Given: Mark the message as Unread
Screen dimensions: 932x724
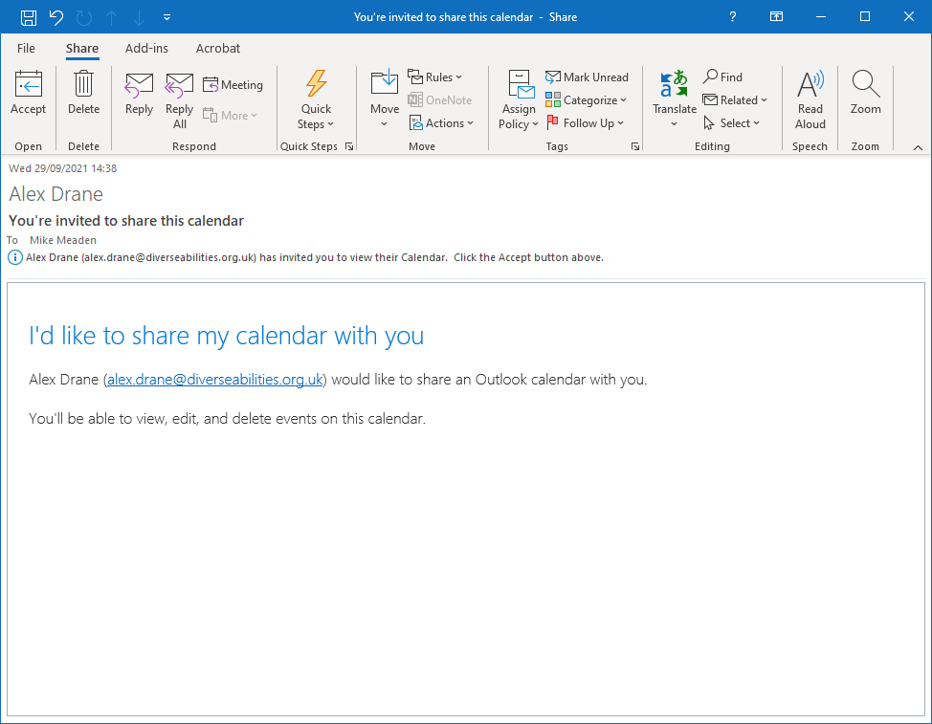Looking at the screenshot, I should coord(587,77).
